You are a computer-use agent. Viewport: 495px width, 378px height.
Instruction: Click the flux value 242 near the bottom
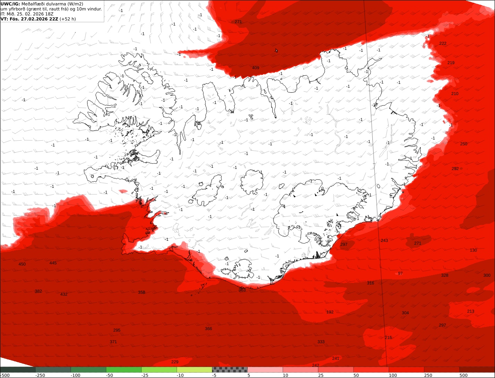[316, 365]
